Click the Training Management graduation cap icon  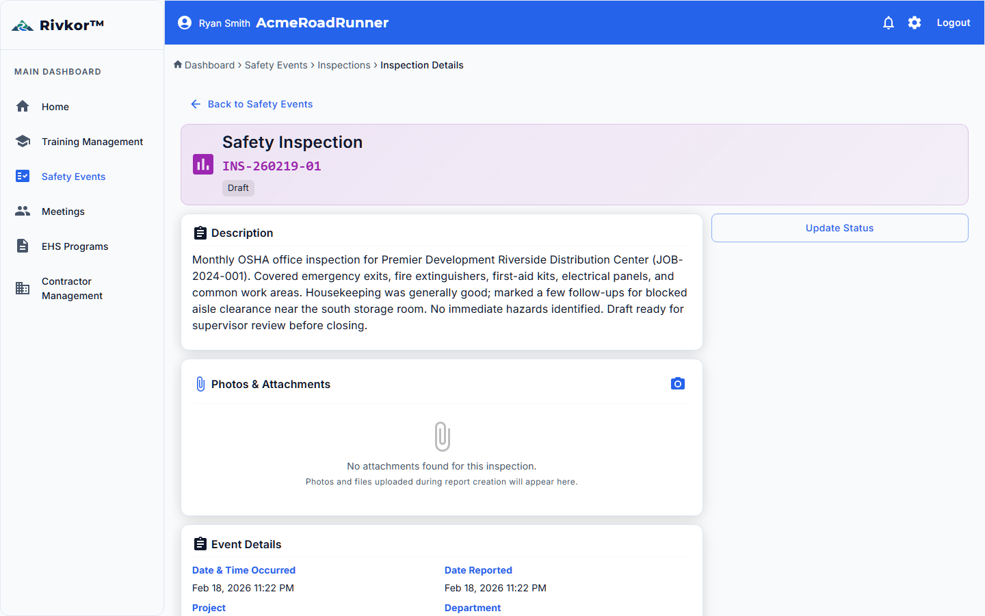coord(23,141)
